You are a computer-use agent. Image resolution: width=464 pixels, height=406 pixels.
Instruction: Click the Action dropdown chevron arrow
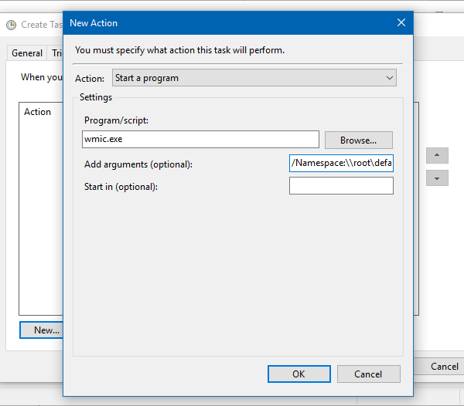pyautogui.click(x=390, y=78)
